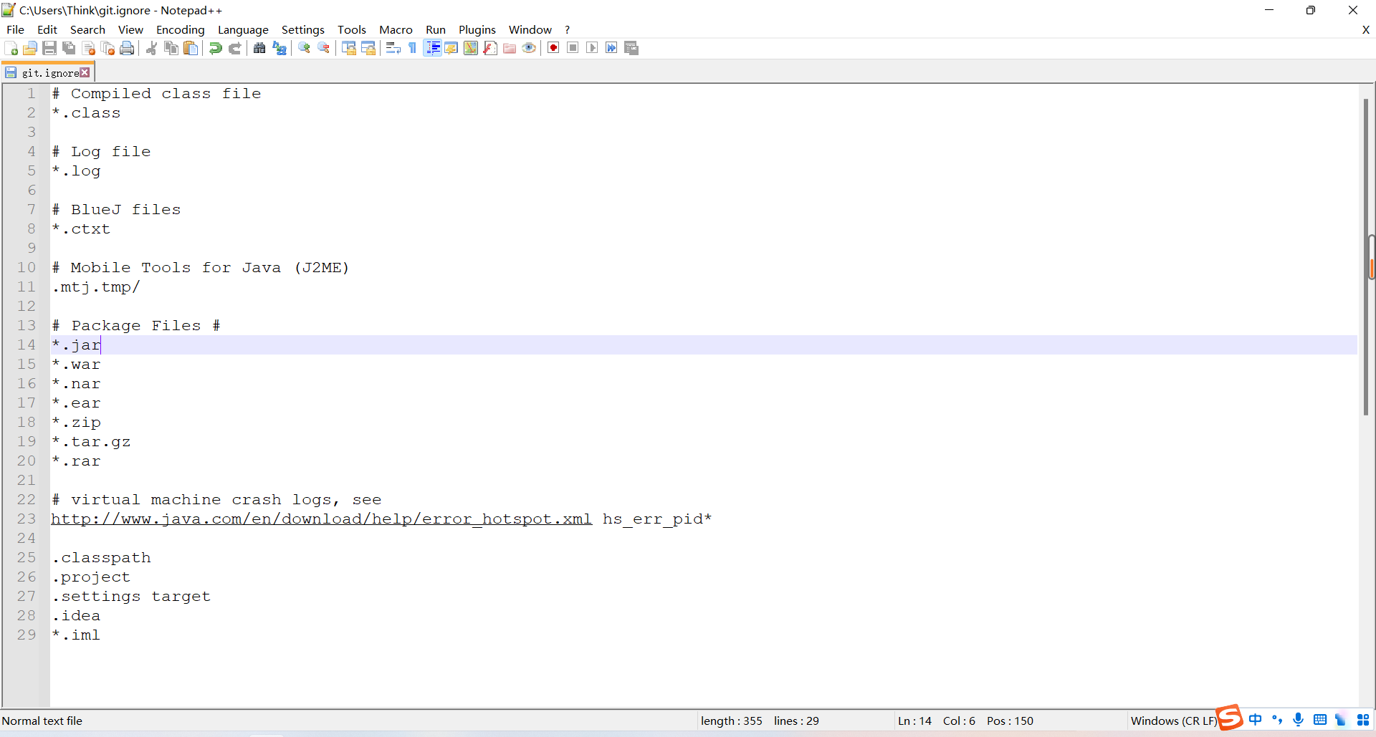Open the Run menu
1376x737 pixels.
coord(436,29)
